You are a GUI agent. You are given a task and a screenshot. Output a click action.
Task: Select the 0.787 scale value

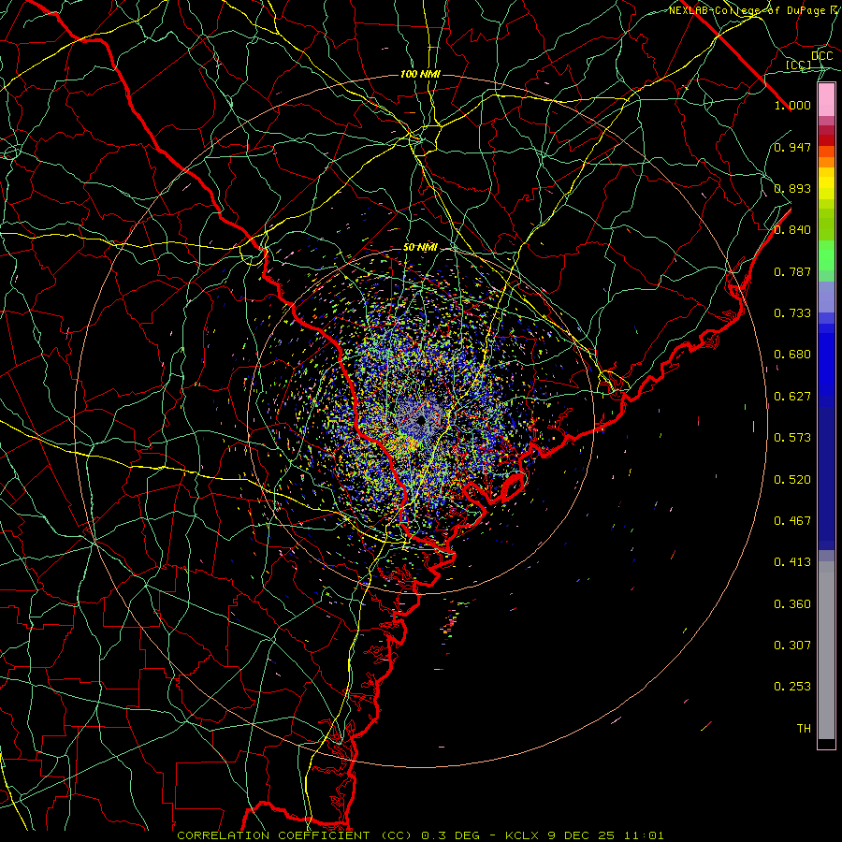(x=792, y=271)
